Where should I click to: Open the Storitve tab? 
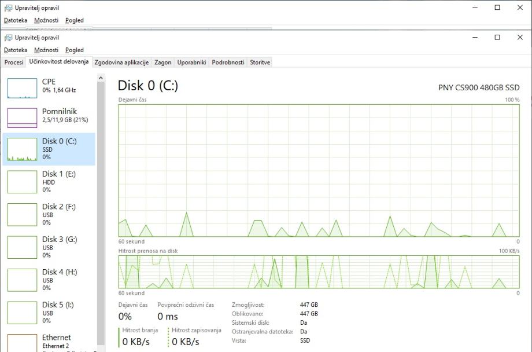260,63
